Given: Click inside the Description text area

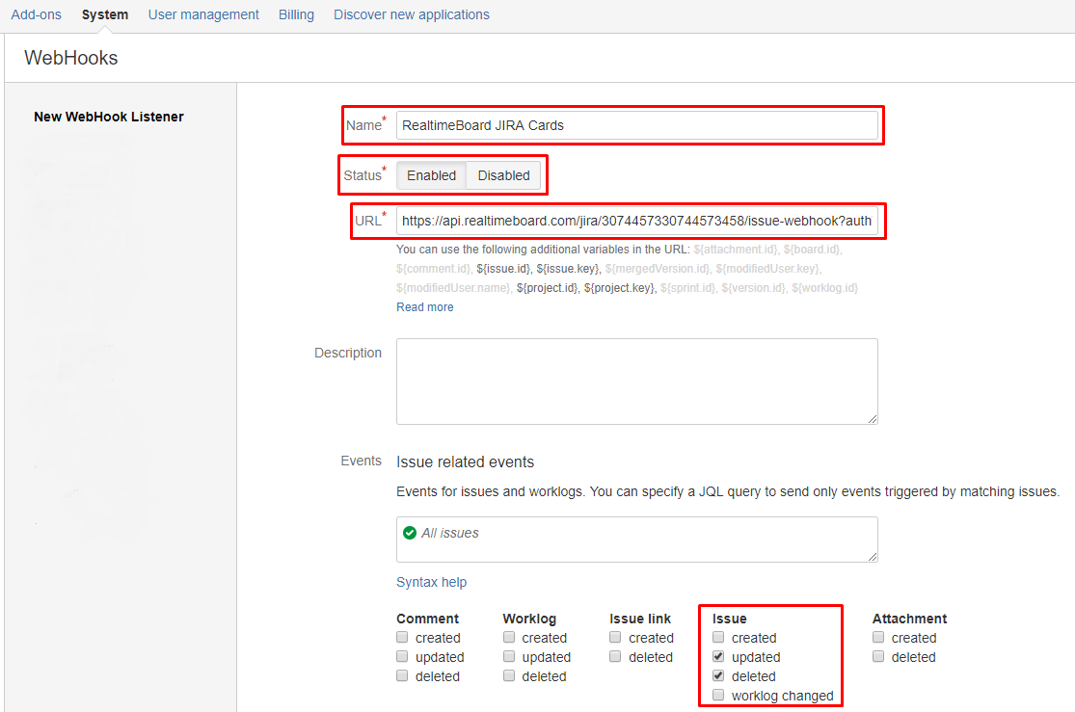Looking at the screenshot, I should (x=636, y=381).
